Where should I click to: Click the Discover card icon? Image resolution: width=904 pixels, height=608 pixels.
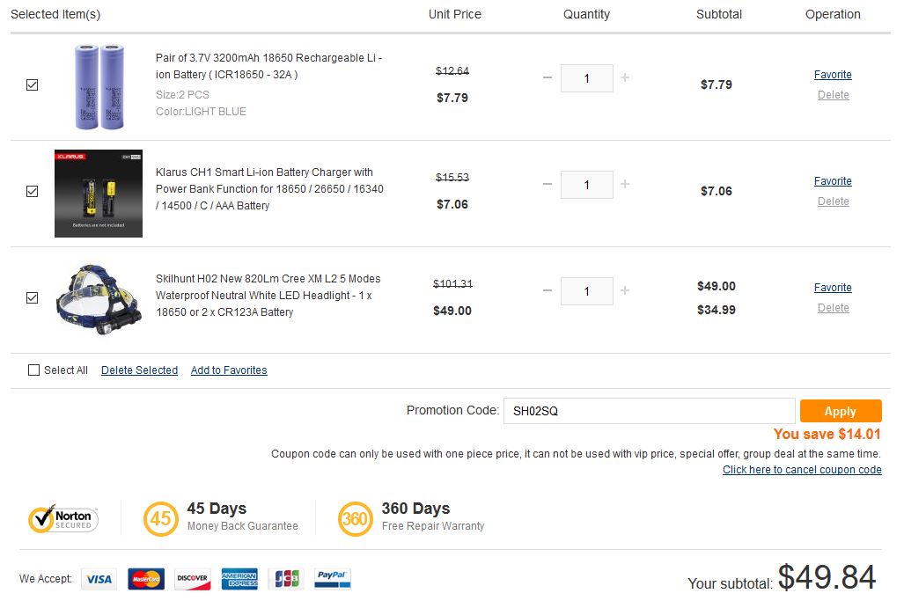point(193,579)
